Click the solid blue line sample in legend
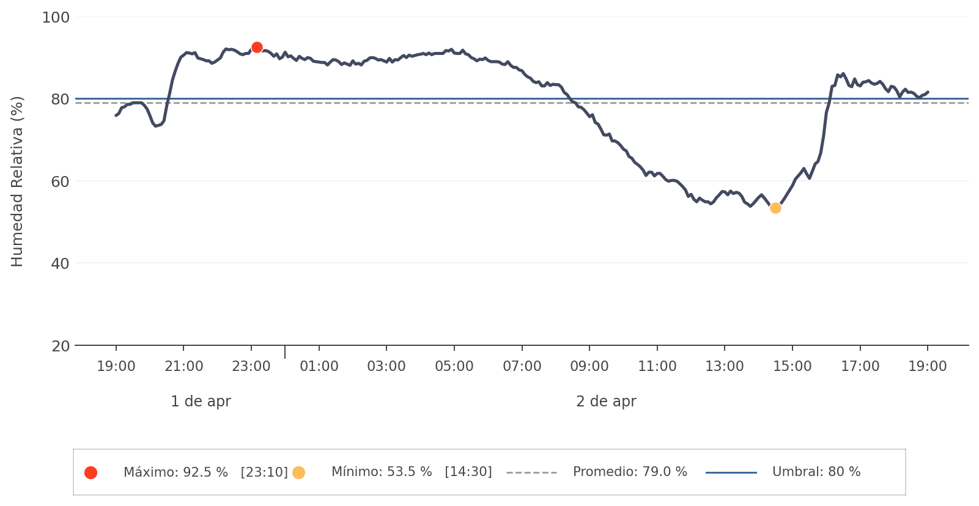 (x=731, y=472)
